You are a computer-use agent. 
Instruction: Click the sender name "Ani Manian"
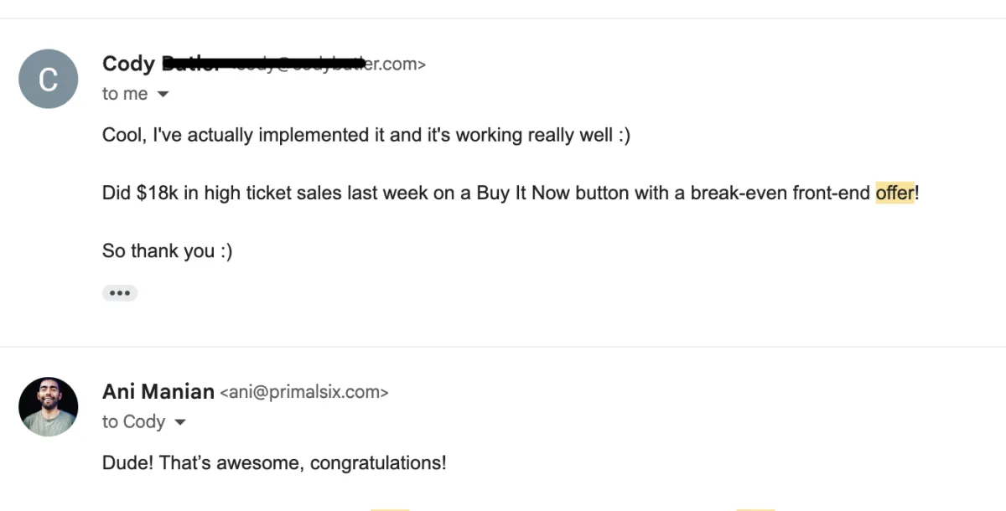[x=158, y=391]
